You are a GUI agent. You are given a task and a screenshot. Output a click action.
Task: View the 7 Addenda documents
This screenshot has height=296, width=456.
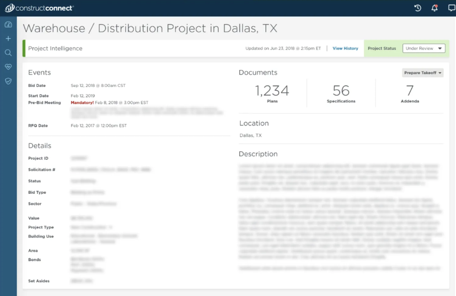pyautogui.click(x=410, y=93)
